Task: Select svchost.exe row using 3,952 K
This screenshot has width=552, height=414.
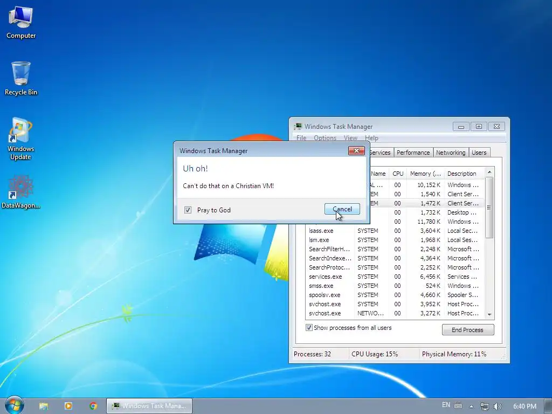Action: point(395,304)
